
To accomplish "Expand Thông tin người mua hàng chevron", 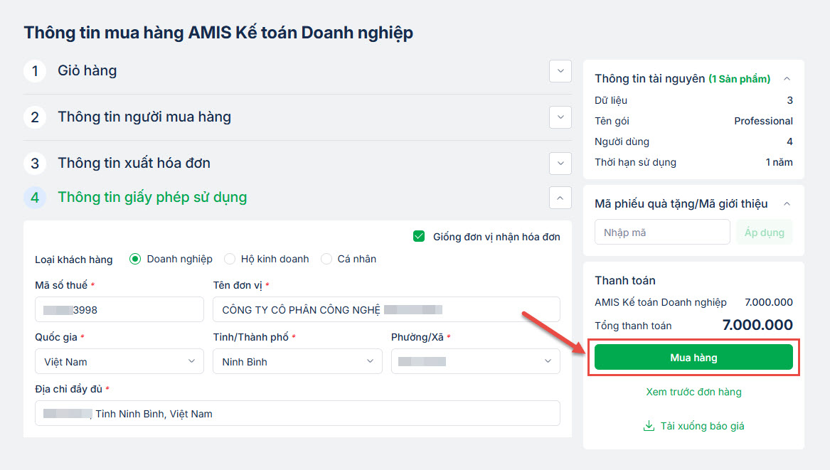I will coord(560,117).
